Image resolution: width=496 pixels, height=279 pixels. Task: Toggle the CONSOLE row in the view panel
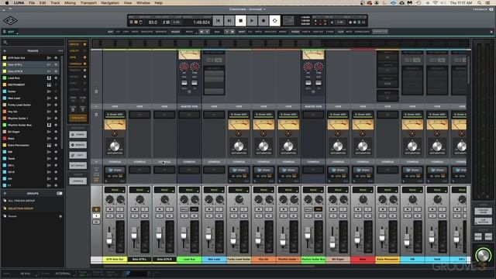(x=77, y=64)
